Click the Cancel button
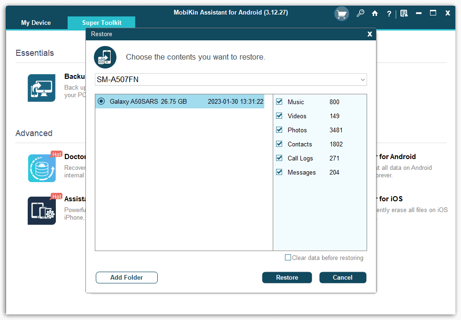This screenshot has height=320, width=461. point(343,278)
